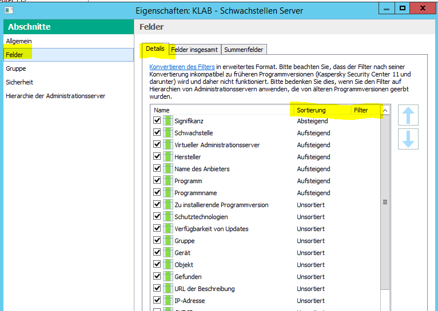Open Hierarchie der Administrationsserver section
This screenshot has height=311, width=438.
pyautogui.click(x=55, y=96)
